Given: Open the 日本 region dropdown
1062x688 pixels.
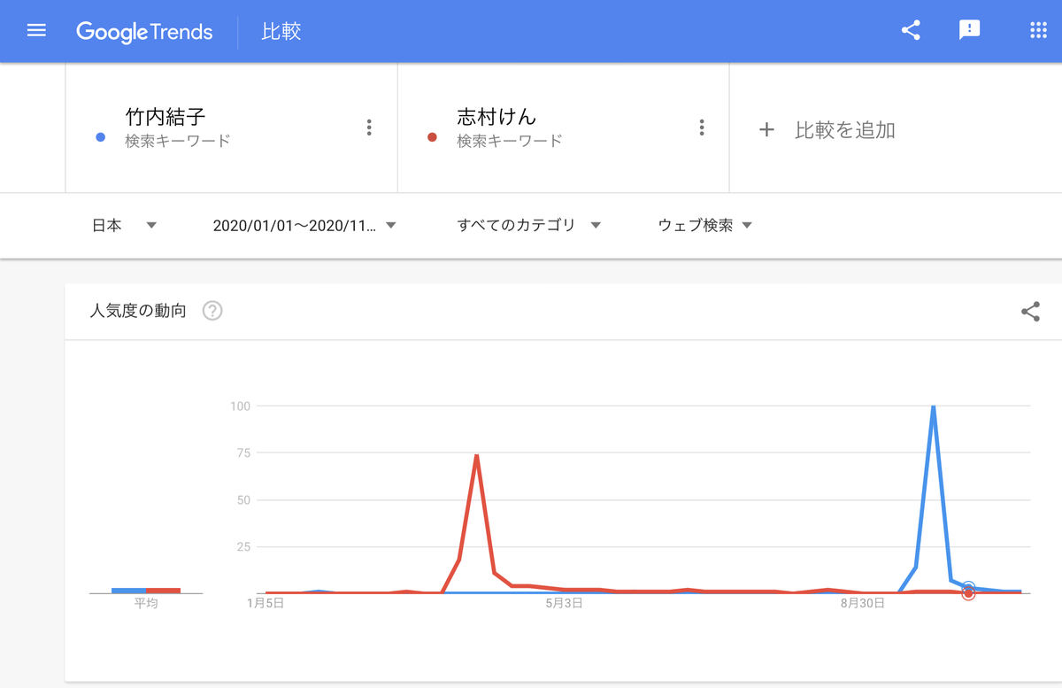Looking at the screenshot, I should click(125, 225).
